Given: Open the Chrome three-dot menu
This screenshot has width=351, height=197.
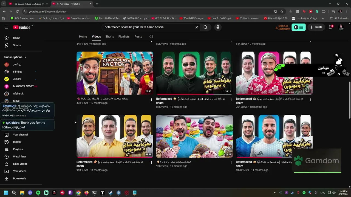Looking at the screenshot, I should coord(347,11).
